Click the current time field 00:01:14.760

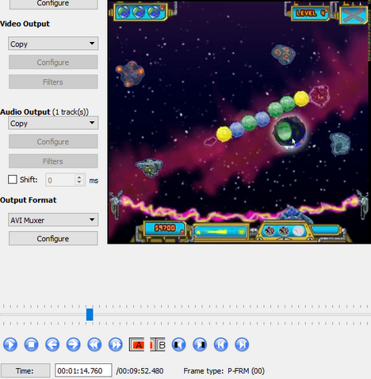tap(83, 371)
